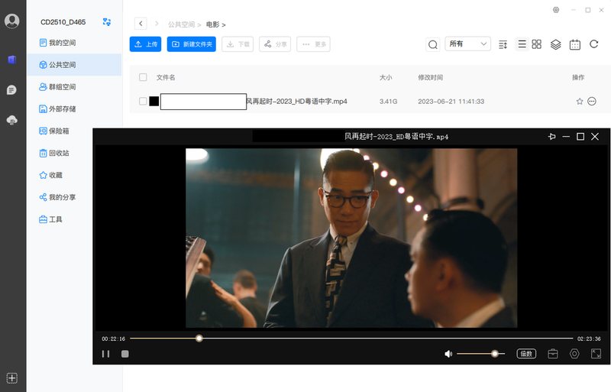Click the video progress slider handle
Screen dimensions: 611x392
pos(199,339)
